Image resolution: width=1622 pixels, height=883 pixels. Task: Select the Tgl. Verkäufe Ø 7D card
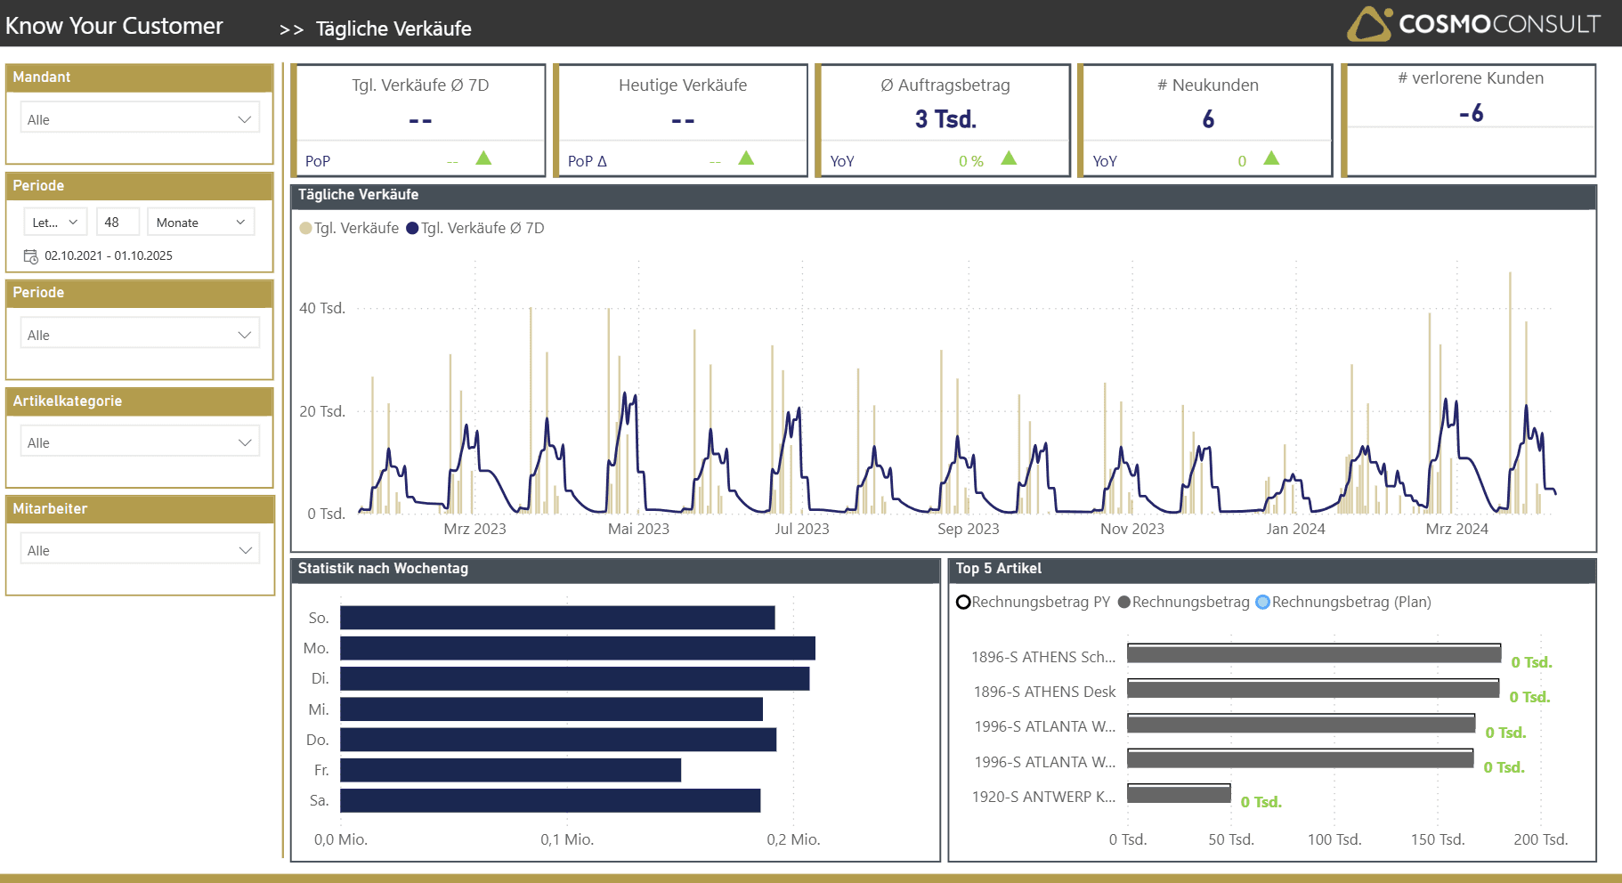420,120
